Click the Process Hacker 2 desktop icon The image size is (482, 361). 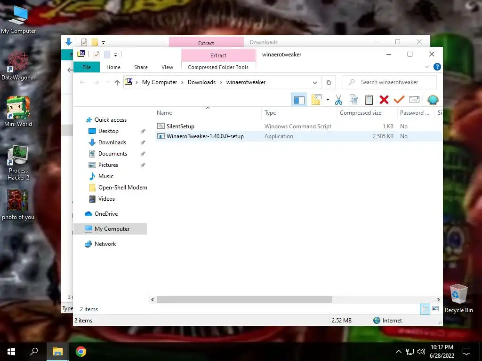pyautogui.click(x=18, y=163)
